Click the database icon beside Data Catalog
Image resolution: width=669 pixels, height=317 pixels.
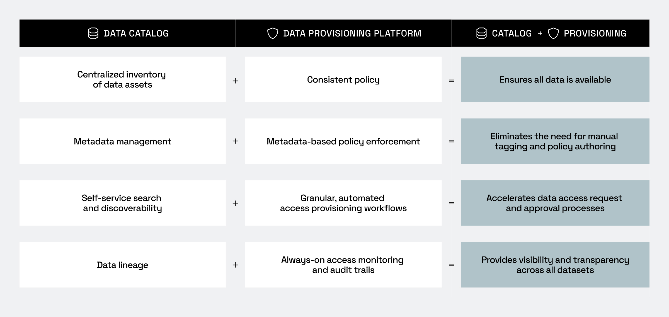pos(93,33)
